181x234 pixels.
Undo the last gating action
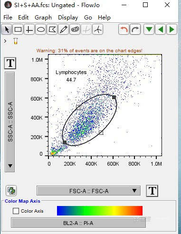pos(124,29)
